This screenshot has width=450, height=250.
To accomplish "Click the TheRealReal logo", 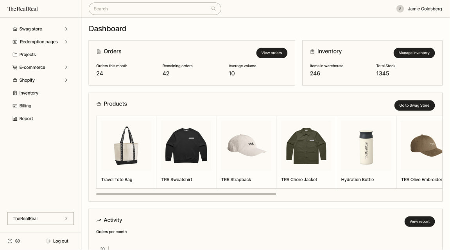I will (x=22, y=9).
